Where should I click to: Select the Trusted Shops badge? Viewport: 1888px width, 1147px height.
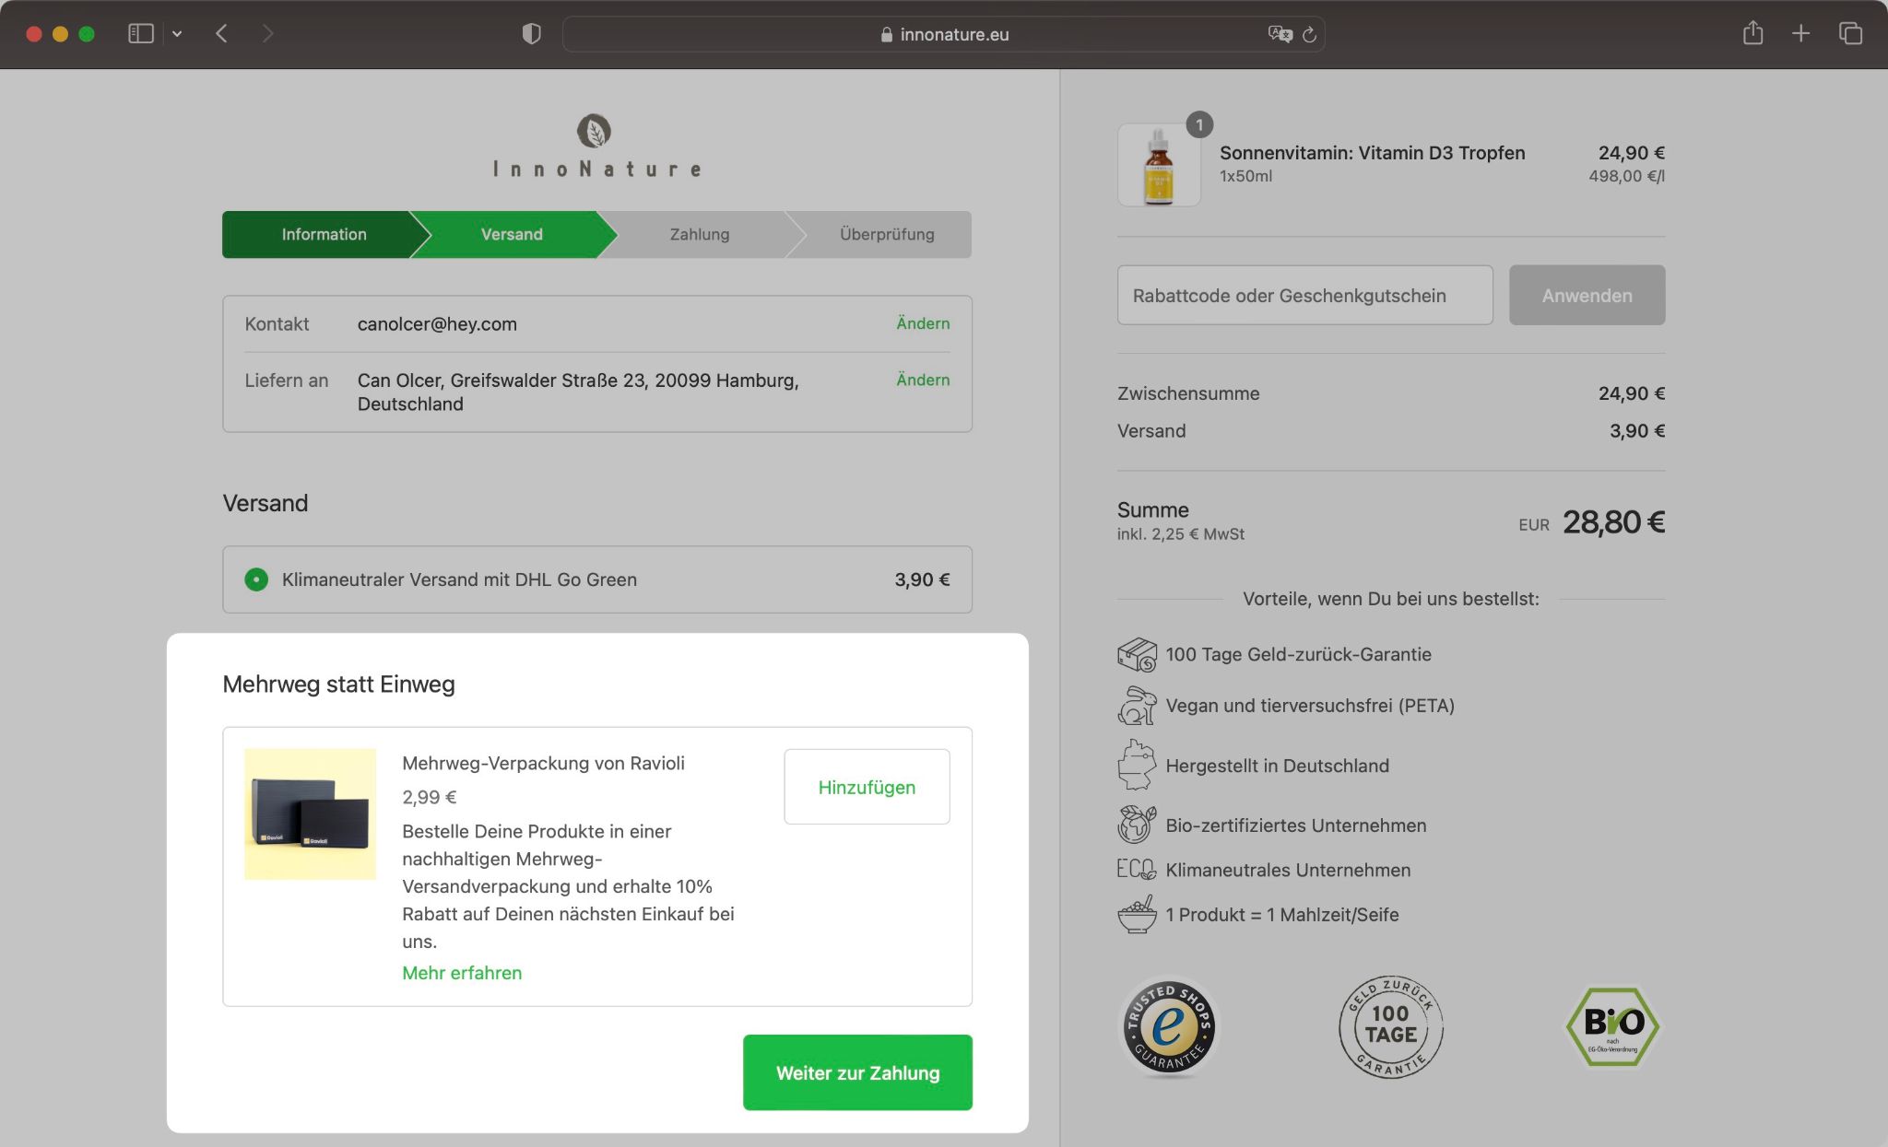click(1167, 1026)
